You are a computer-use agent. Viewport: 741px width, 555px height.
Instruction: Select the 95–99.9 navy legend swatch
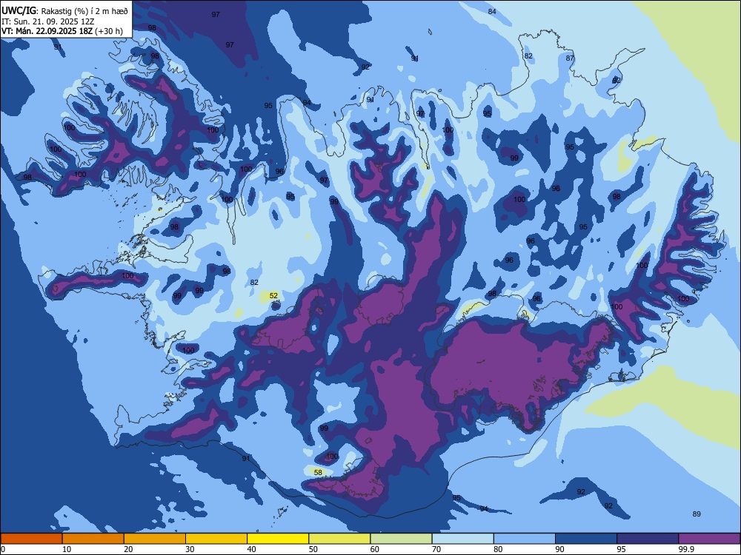click(648, 539)
